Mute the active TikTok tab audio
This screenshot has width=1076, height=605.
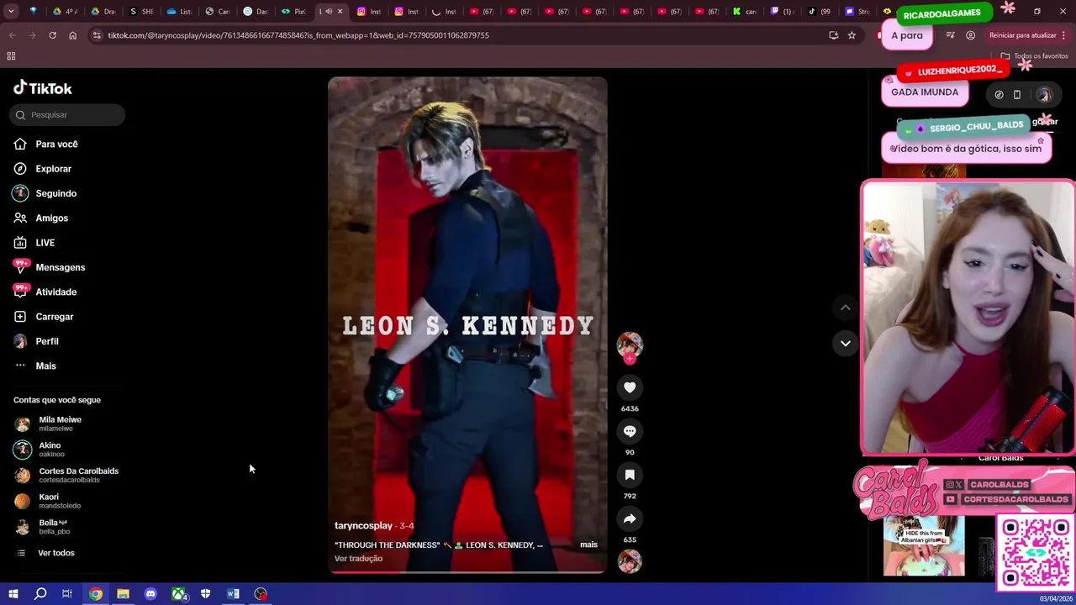[329, 12]
